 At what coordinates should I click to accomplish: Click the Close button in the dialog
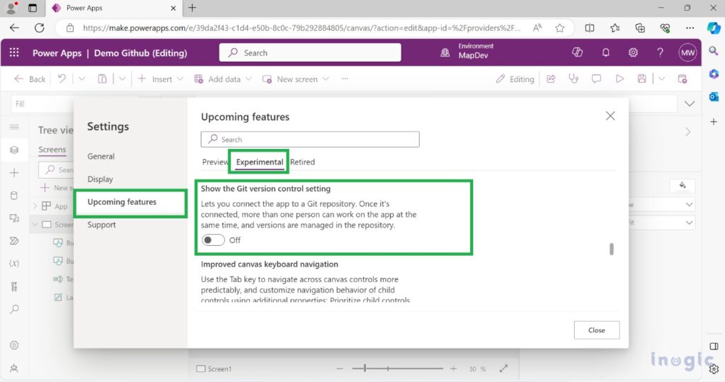pos(596,330)
